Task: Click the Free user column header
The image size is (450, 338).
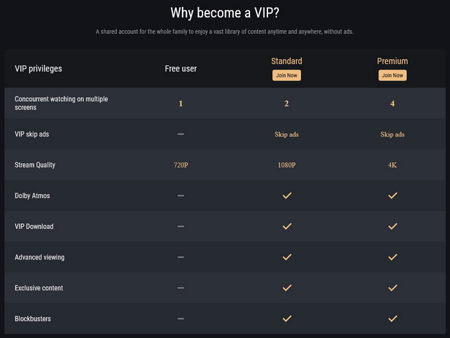Action: (x=181, y=68)
